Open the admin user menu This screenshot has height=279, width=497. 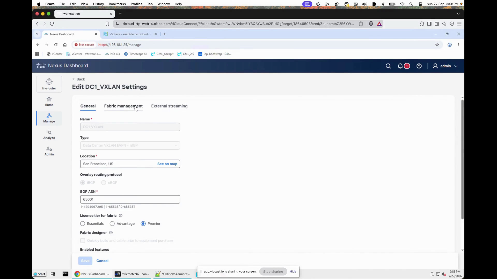coord(445,66)
